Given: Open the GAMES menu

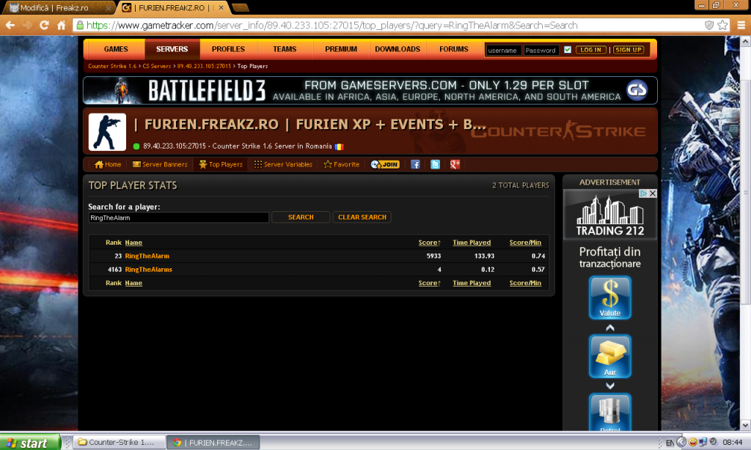Looking at the screenshot, I should click(x=116, y=49).
